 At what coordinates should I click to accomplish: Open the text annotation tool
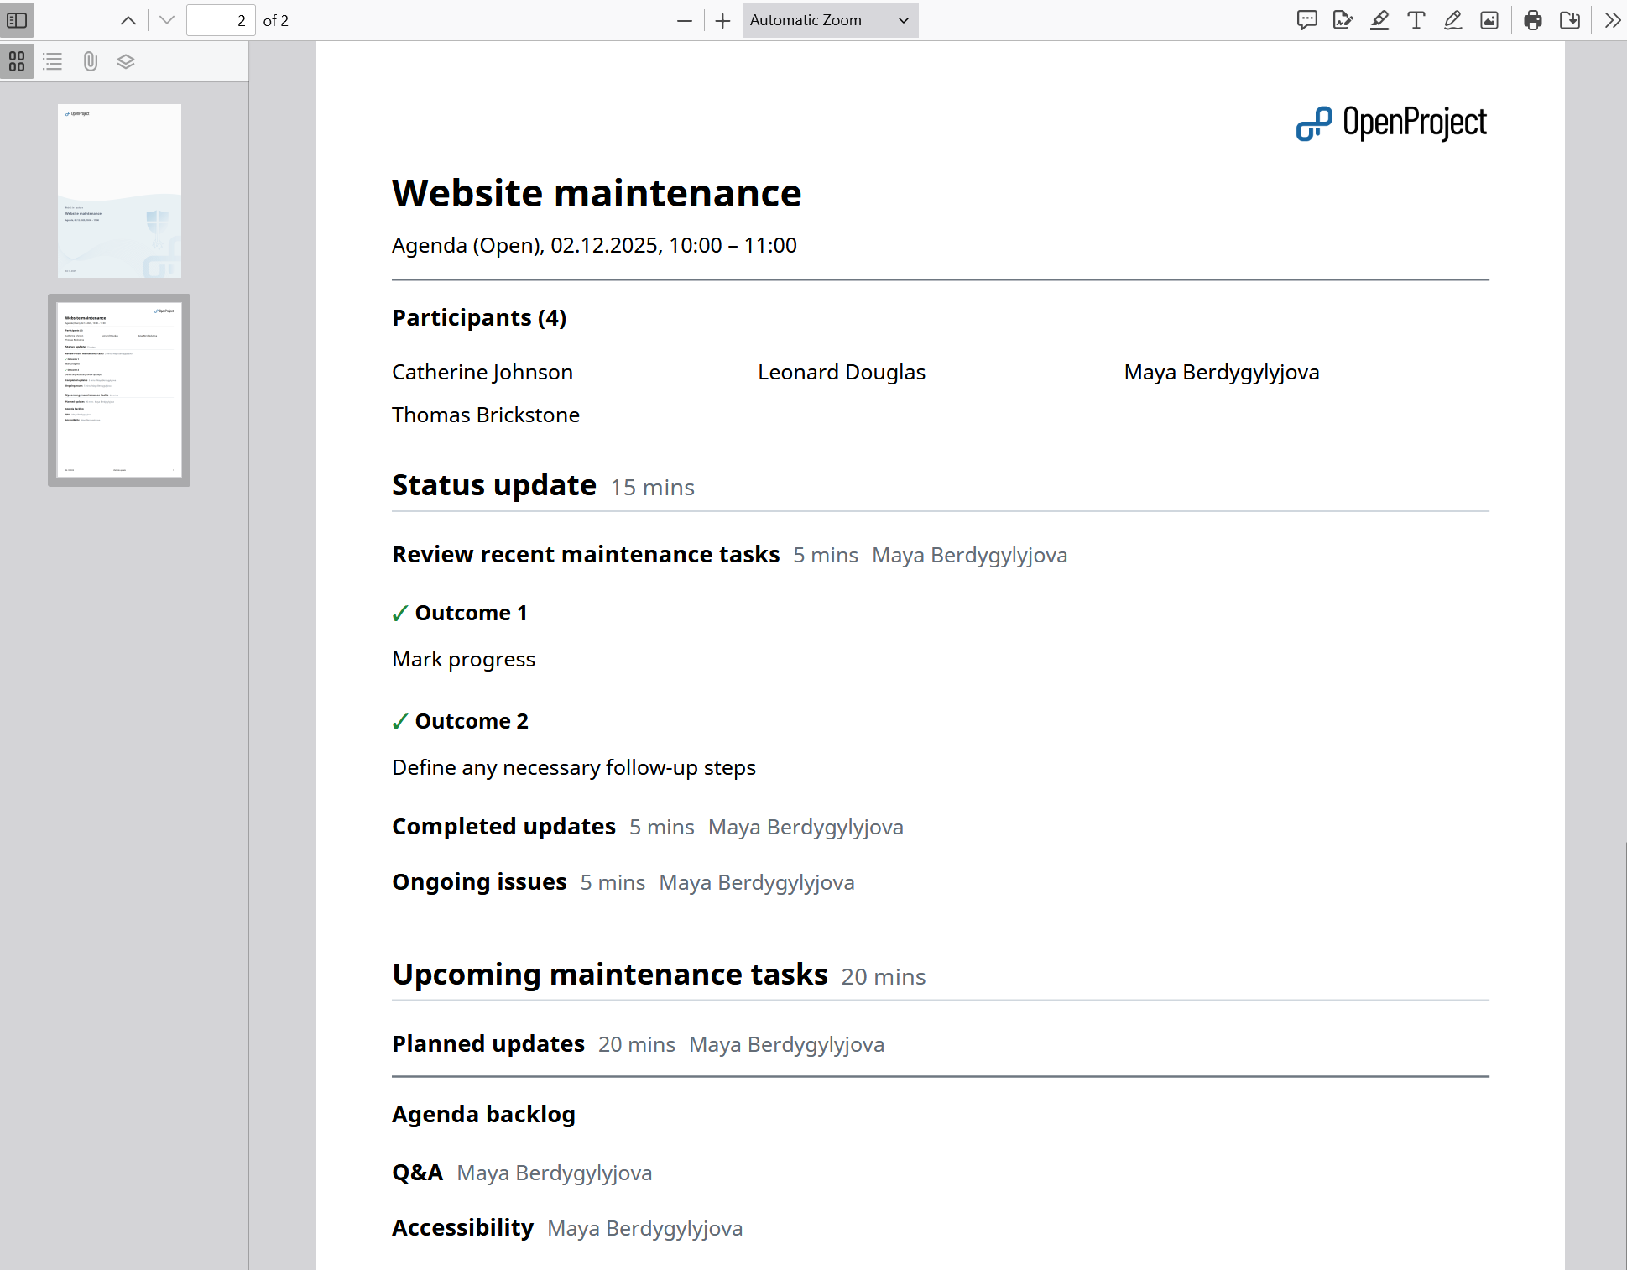(1416, 20)
